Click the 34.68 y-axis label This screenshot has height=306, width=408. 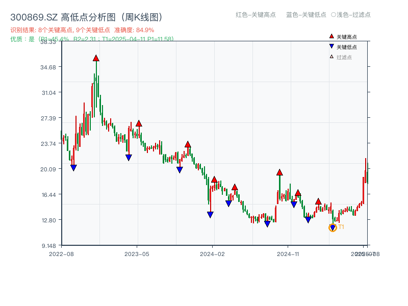[x=48, y=67]
